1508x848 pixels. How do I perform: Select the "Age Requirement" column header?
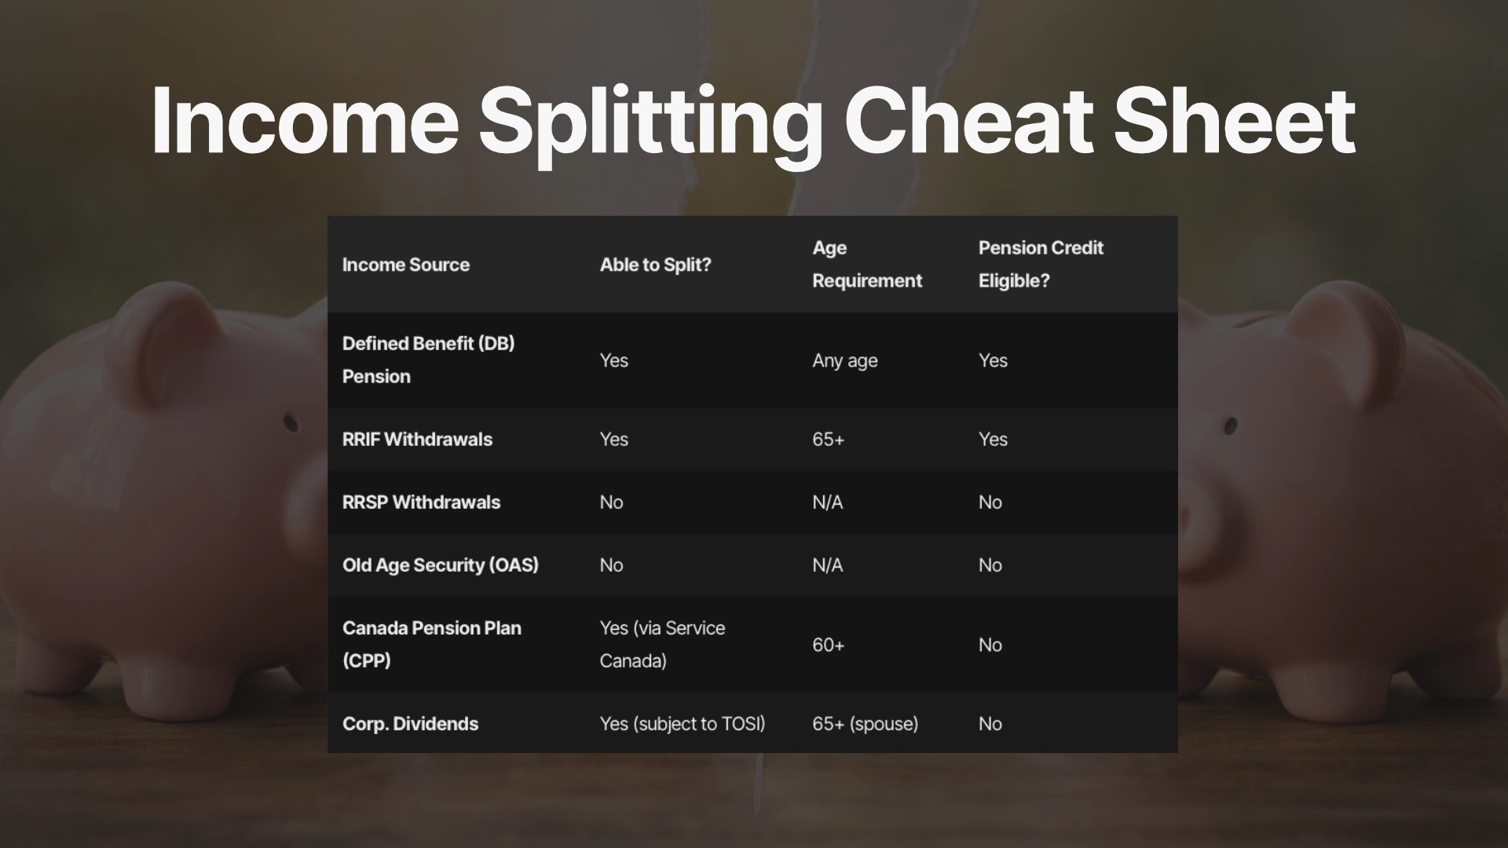coord(866,264)
